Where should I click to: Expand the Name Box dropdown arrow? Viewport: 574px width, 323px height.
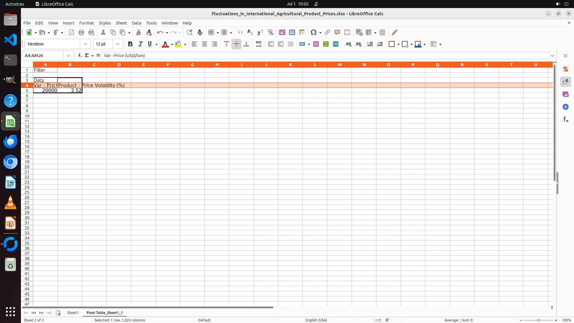pyautogui.click(x=68, y=56)
